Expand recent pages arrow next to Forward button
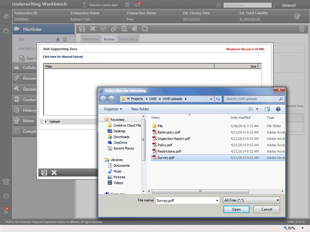The height and width of the screenshot is (232, 310). click(x=117, y=99)
